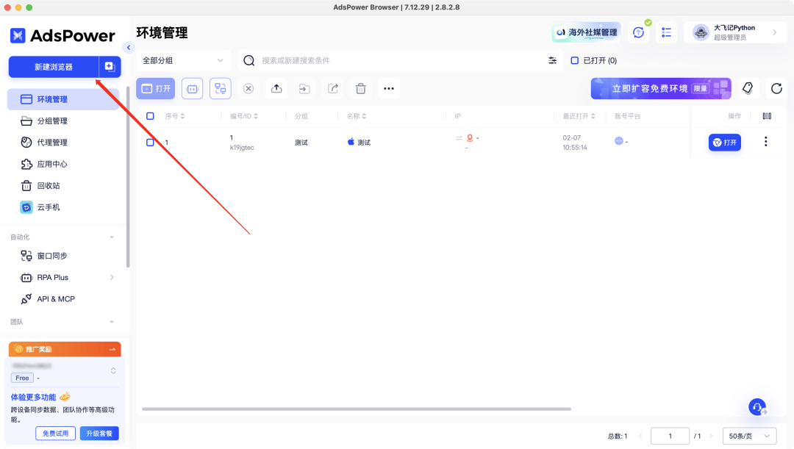Click the 测试 group cell
This screenshot has width=794, height=449.
point(301,143)
